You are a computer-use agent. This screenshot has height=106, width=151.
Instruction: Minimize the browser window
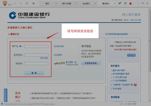point(138,3)
